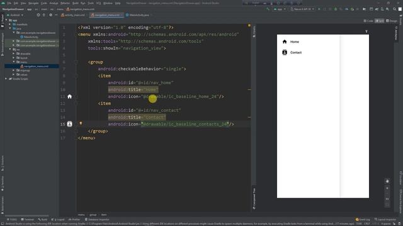Viewport: 403px width, 226px height.
Task: Expand the drawable folder
Action: pos(14,53)
